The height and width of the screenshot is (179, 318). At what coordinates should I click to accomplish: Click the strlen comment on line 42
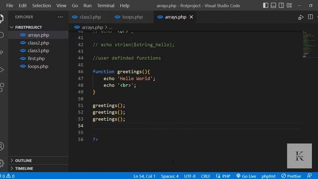(133, 45)
